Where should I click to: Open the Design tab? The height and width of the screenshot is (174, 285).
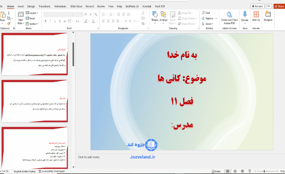click(x=31, y=6)
